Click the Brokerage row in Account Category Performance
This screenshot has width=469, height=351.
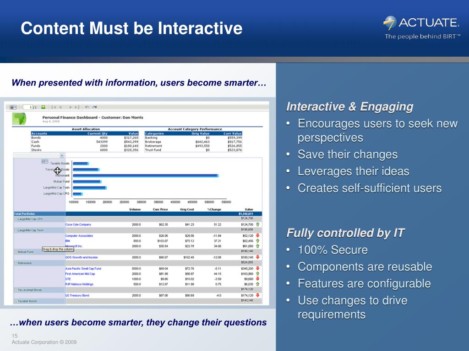point(193,142)
